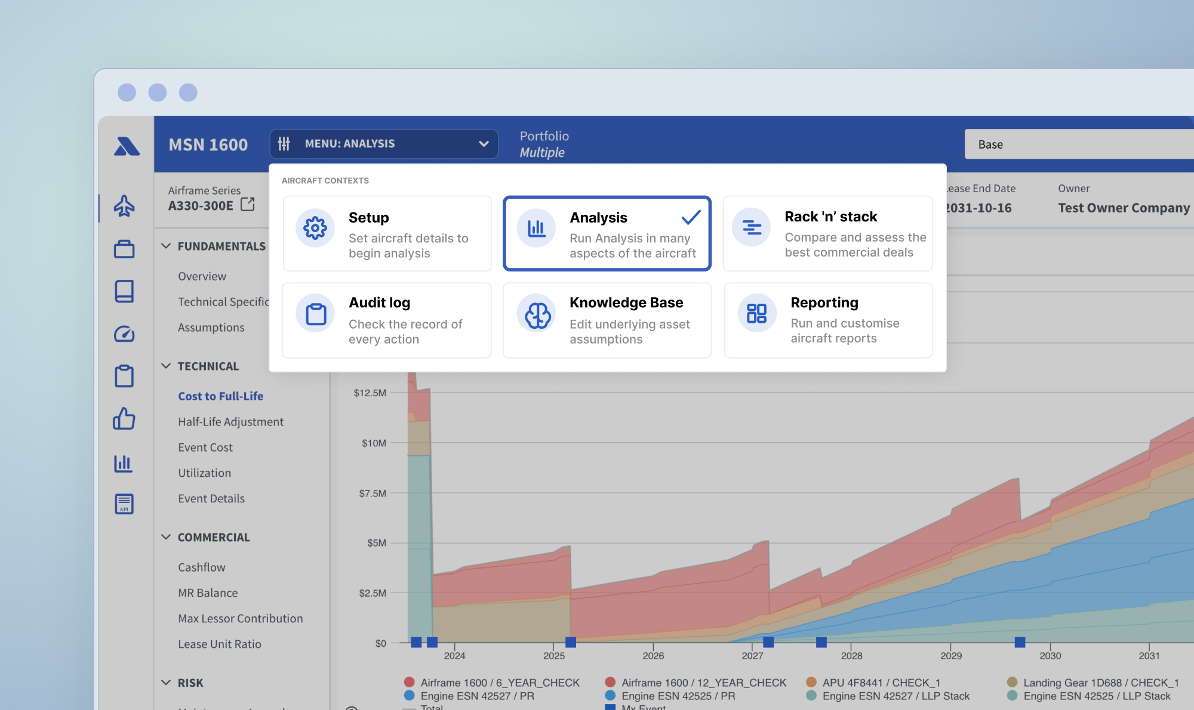Toggle Engine ESN 42525 / LLP Stack legend

(x=1089, y=696)
